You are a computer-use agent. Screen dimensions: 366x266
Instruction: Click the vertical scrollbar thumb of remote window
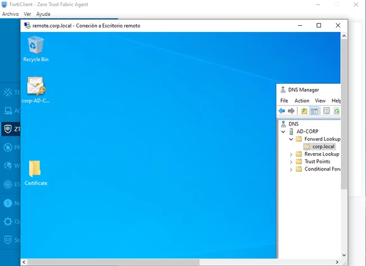[344, 114]
